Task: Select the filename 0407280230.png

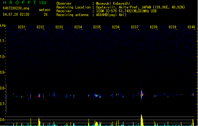Action: 16,8
